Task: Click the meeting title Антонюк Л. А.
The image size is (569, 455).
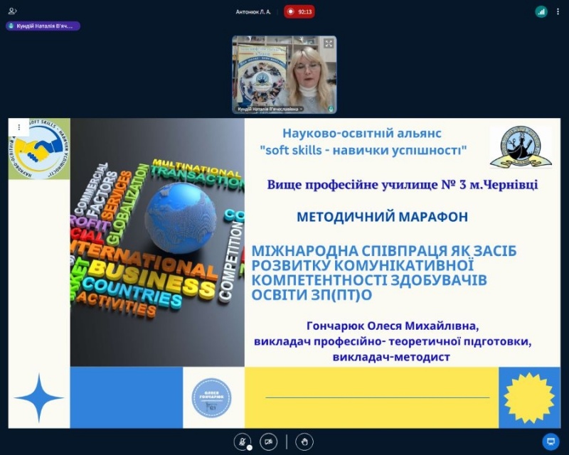Action: (x=253, y=11)
